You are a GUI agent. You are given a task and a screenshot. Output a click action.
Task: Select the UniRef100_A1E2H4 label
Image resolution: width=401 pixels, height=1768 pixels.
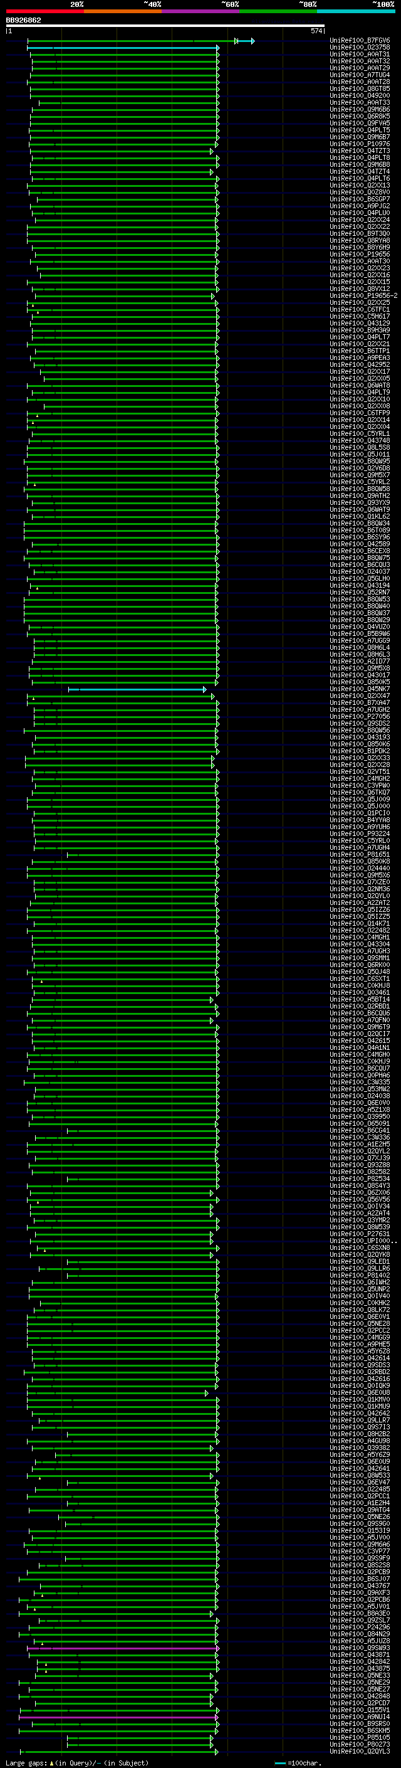(359, 1503)
